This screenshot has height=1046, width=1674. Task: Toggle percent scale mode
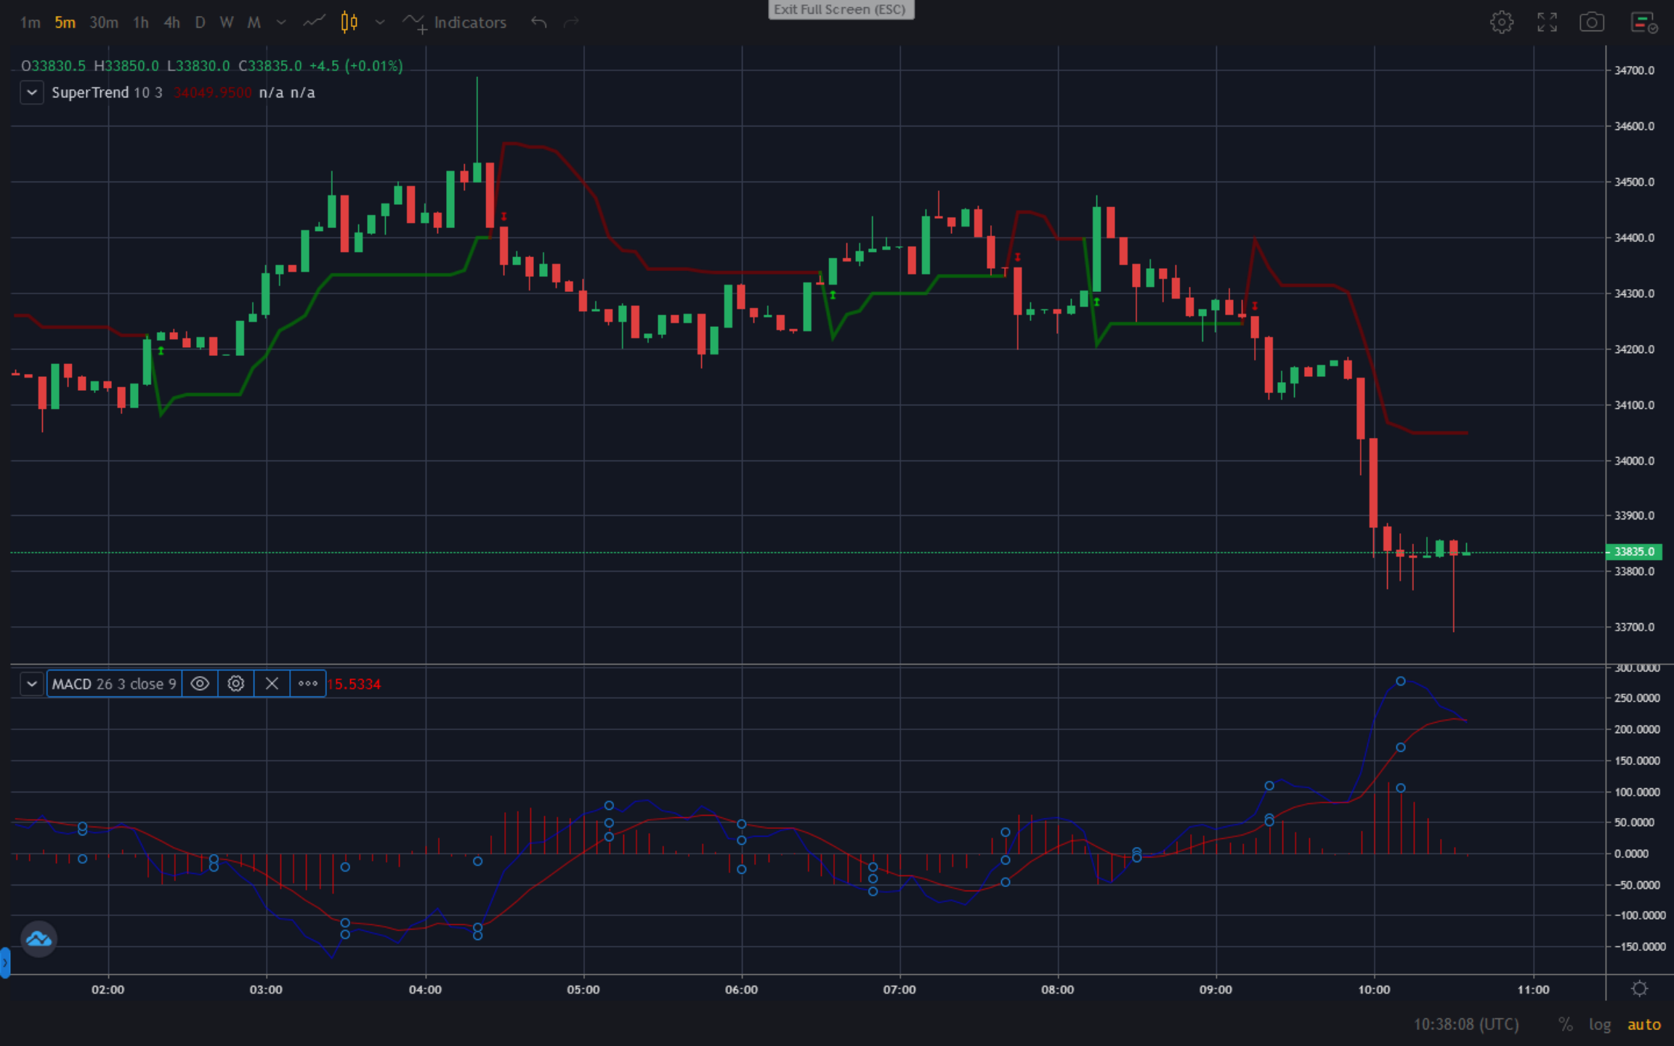point(1565,1024)
